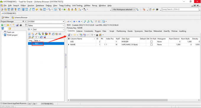The height and width of the screenshot is (108, 201).
Task: Select the TOAD project tree item
Action: click(12, 35)
